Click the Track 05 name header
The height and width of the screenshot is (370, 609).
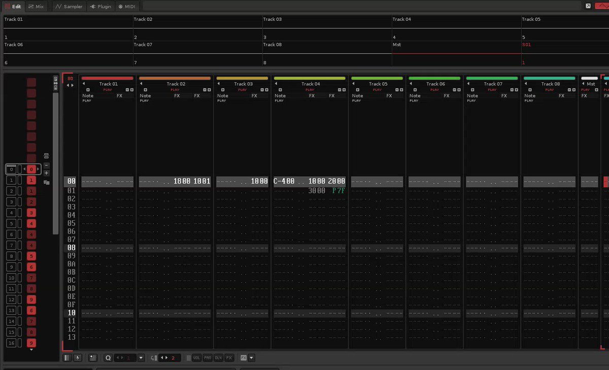(x=378, y=84)
